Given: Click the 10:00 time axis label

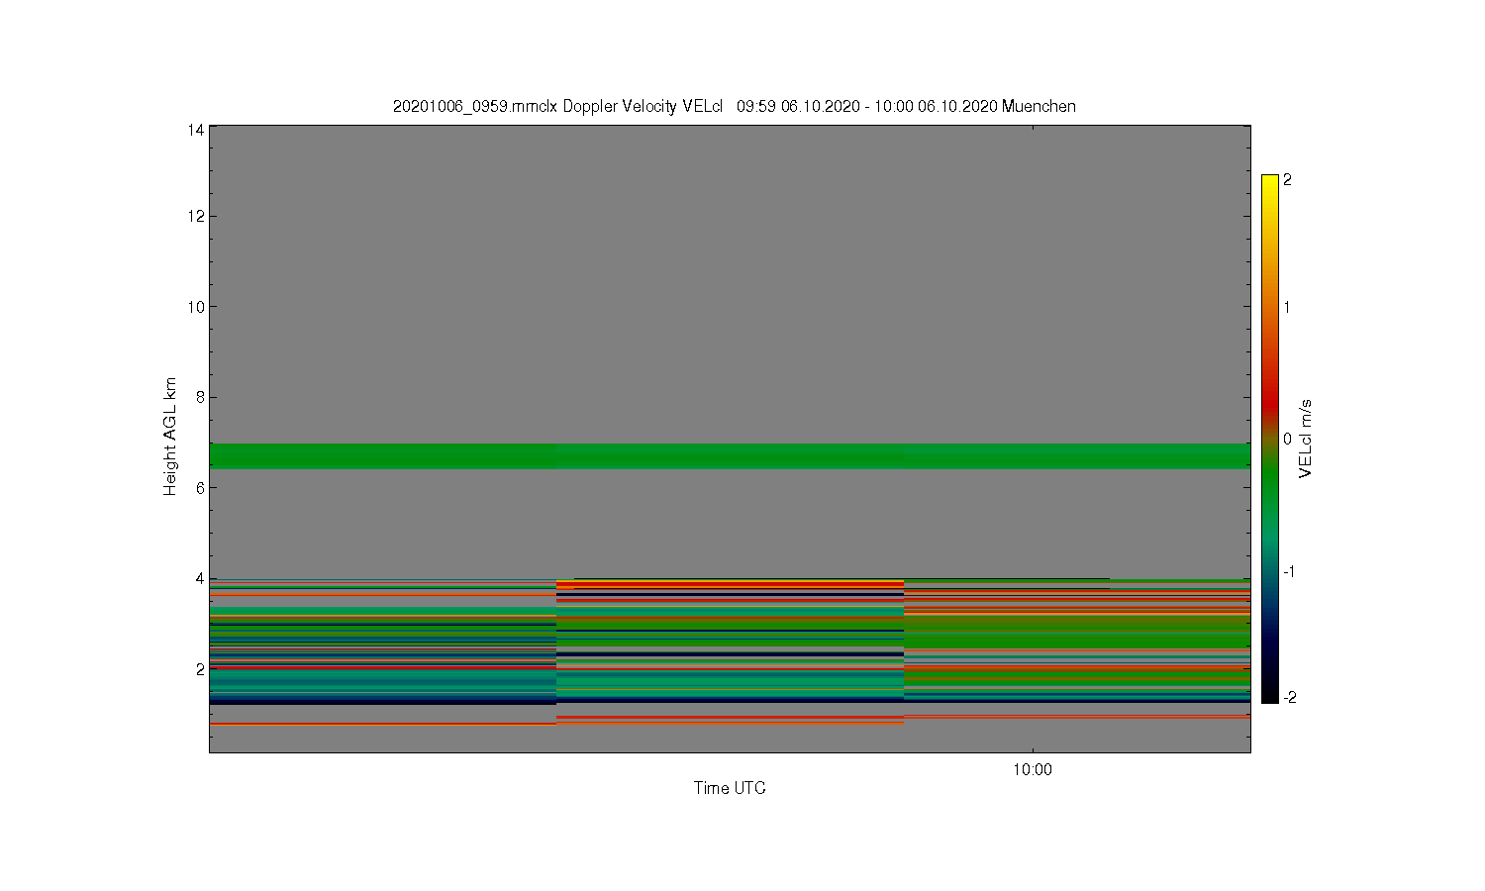Looking at the screenshot, I should [x=1033, y=770].
